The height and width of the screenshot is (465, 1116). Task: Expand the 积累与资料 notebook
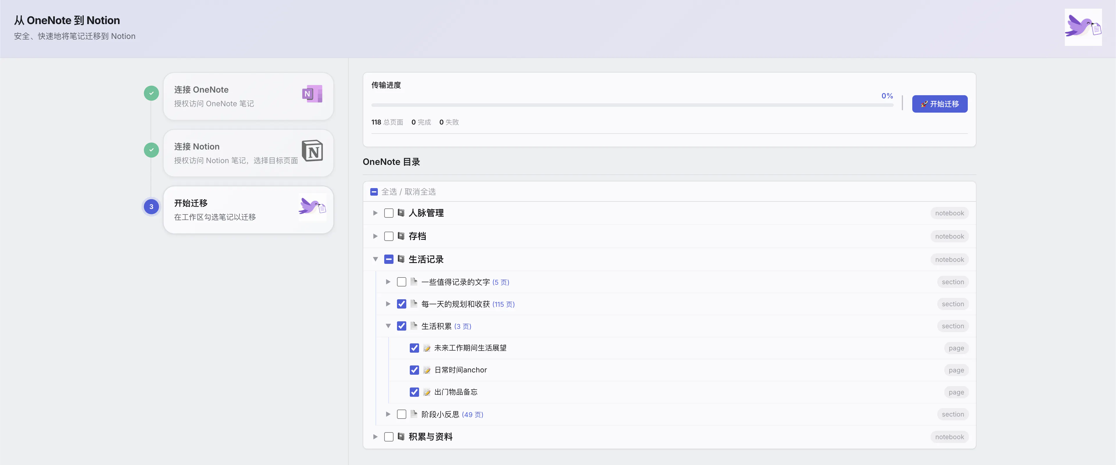coord(375,437)
